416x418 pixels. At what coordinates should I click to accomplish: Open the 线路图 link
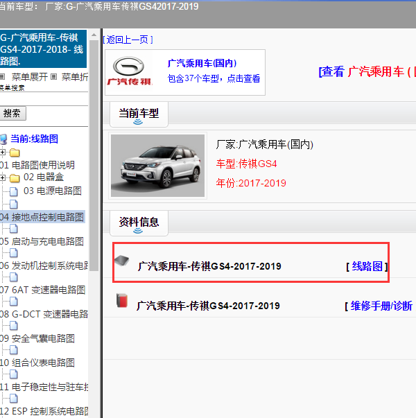(367, 266)
